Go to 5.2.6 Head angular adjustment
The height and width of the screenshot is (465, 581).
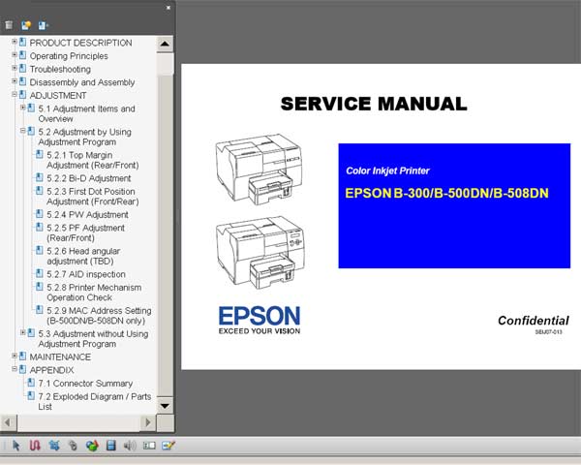83,256
